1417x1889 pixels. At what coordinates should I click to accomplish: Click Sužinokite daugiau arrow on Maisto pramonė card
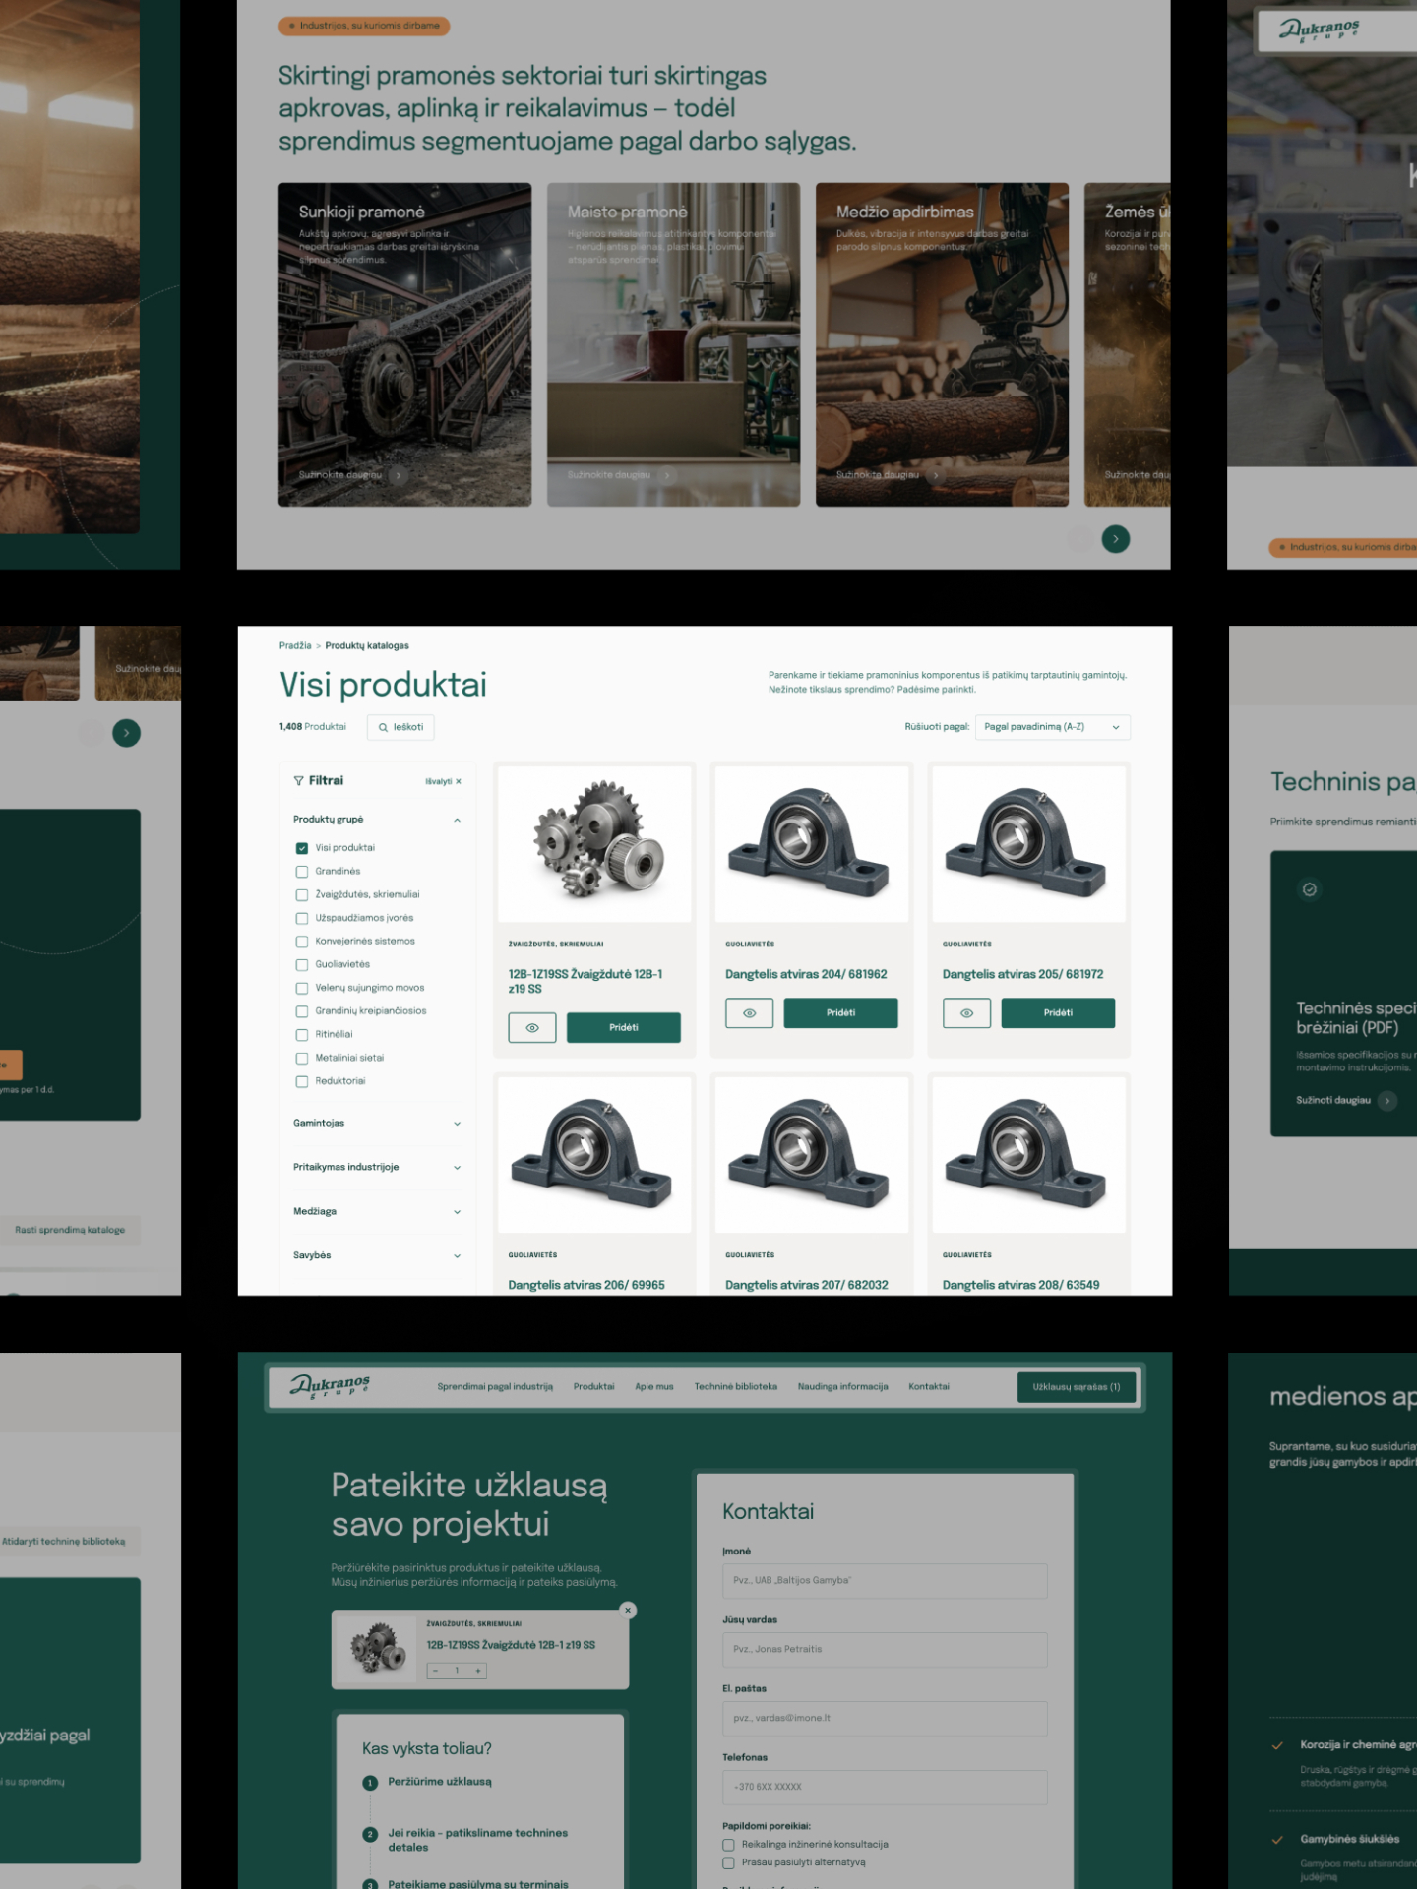tap(667, 475)
